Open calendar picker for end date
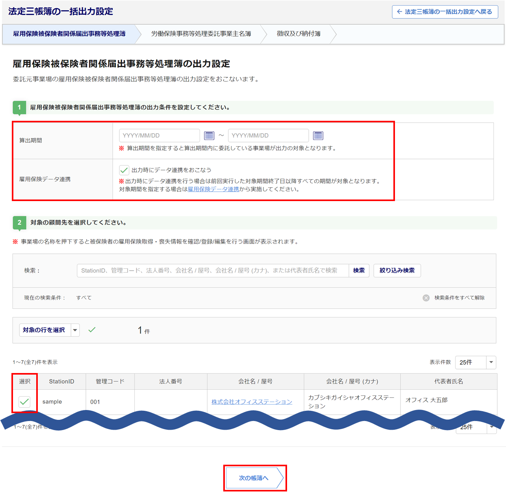This screenshot has width=506, height=495. point(318,136)
